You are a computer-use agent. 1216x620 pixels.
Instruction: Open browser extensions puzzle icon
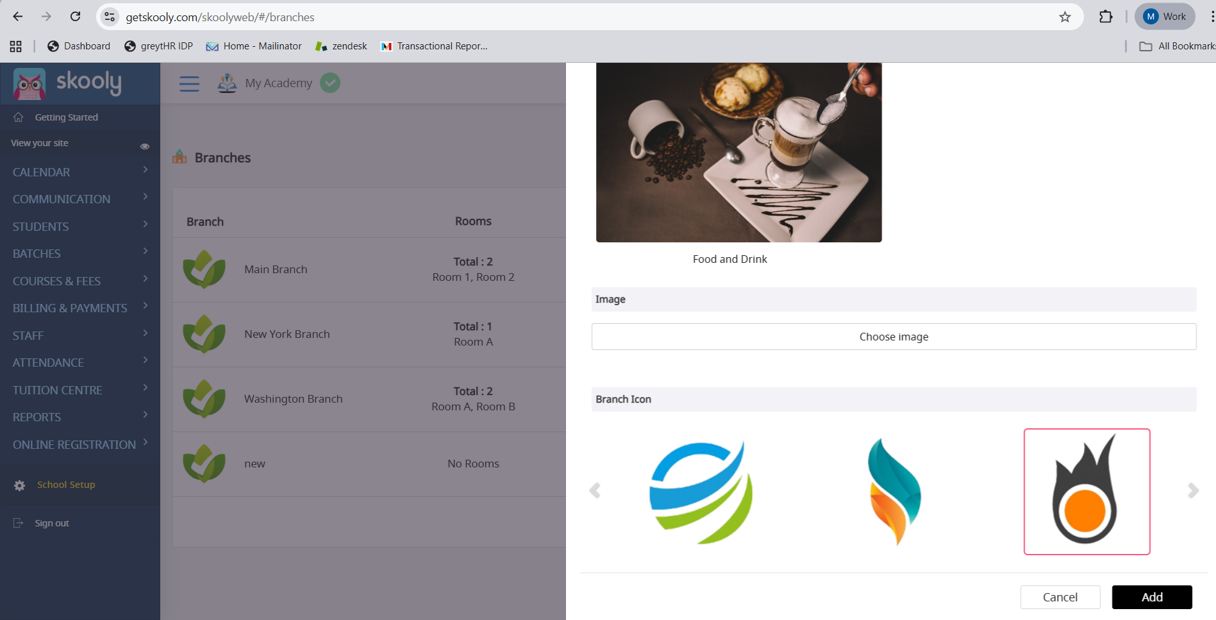1106,17
